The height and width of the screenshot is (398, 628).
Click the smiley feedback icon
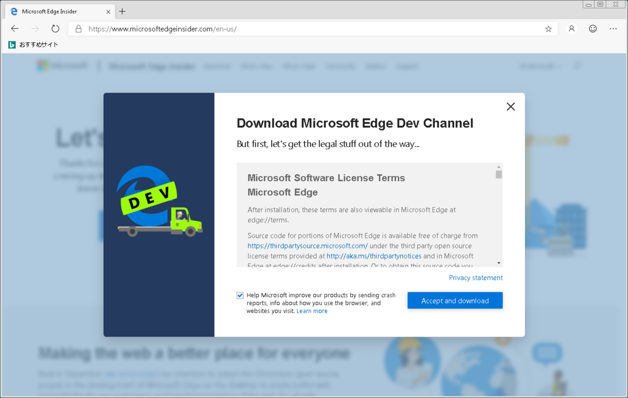pos(592,29)
